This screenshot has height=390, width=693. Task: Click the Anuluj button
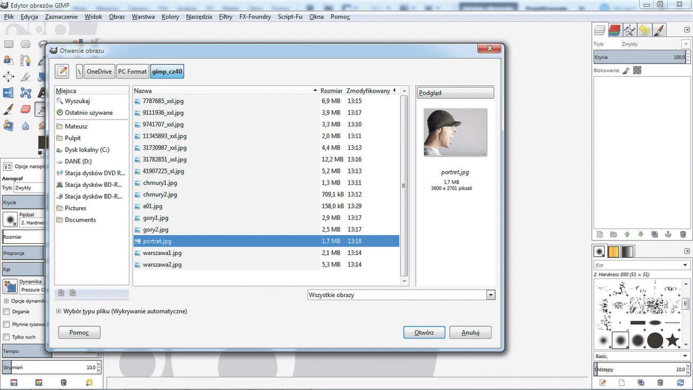pyautogui.click(x=470, y=333)
